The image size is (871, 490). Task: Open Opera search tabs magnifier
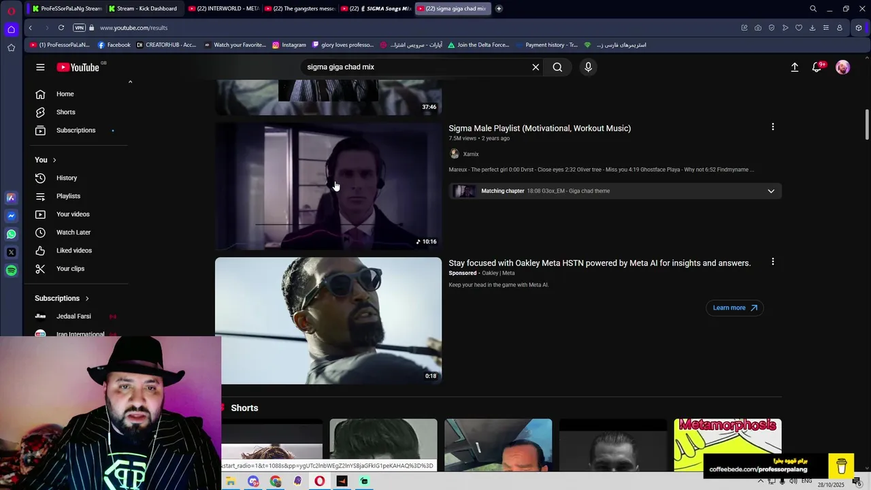[813, 9]
